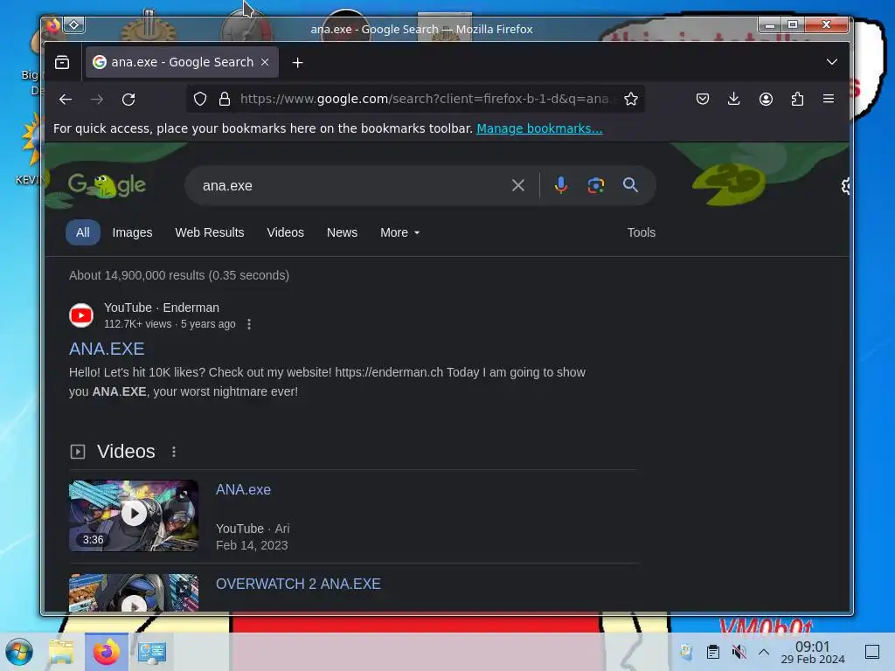Open Google quick settings gear
The width and height of the screenshot is (895, 671).
tap(845, 186)
